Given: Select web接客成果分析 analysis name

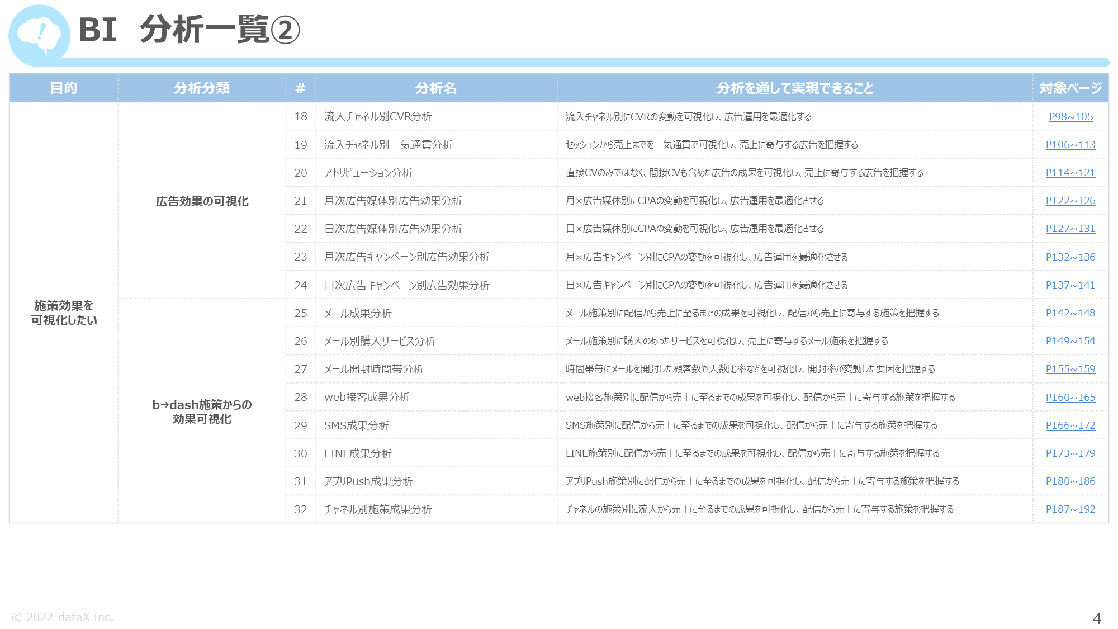Looking at the screenshot, I should (x=367, y=398).
